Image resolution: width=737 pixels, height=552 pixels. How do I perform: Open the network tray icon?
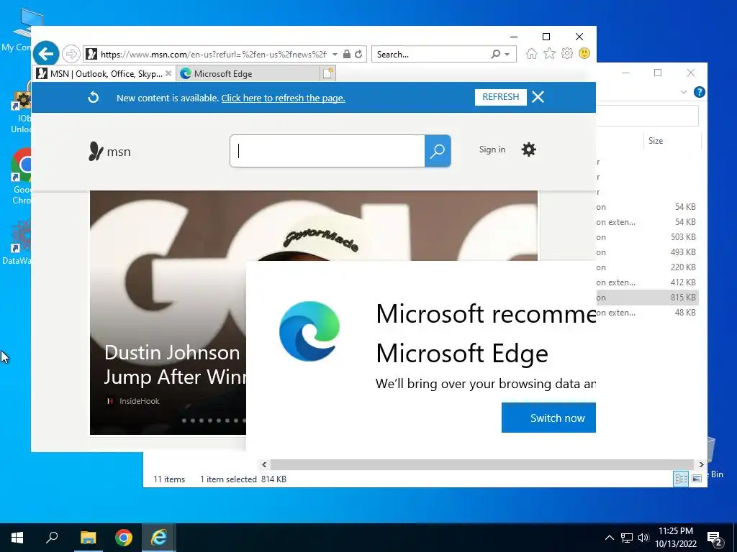[x=627, y=538]
